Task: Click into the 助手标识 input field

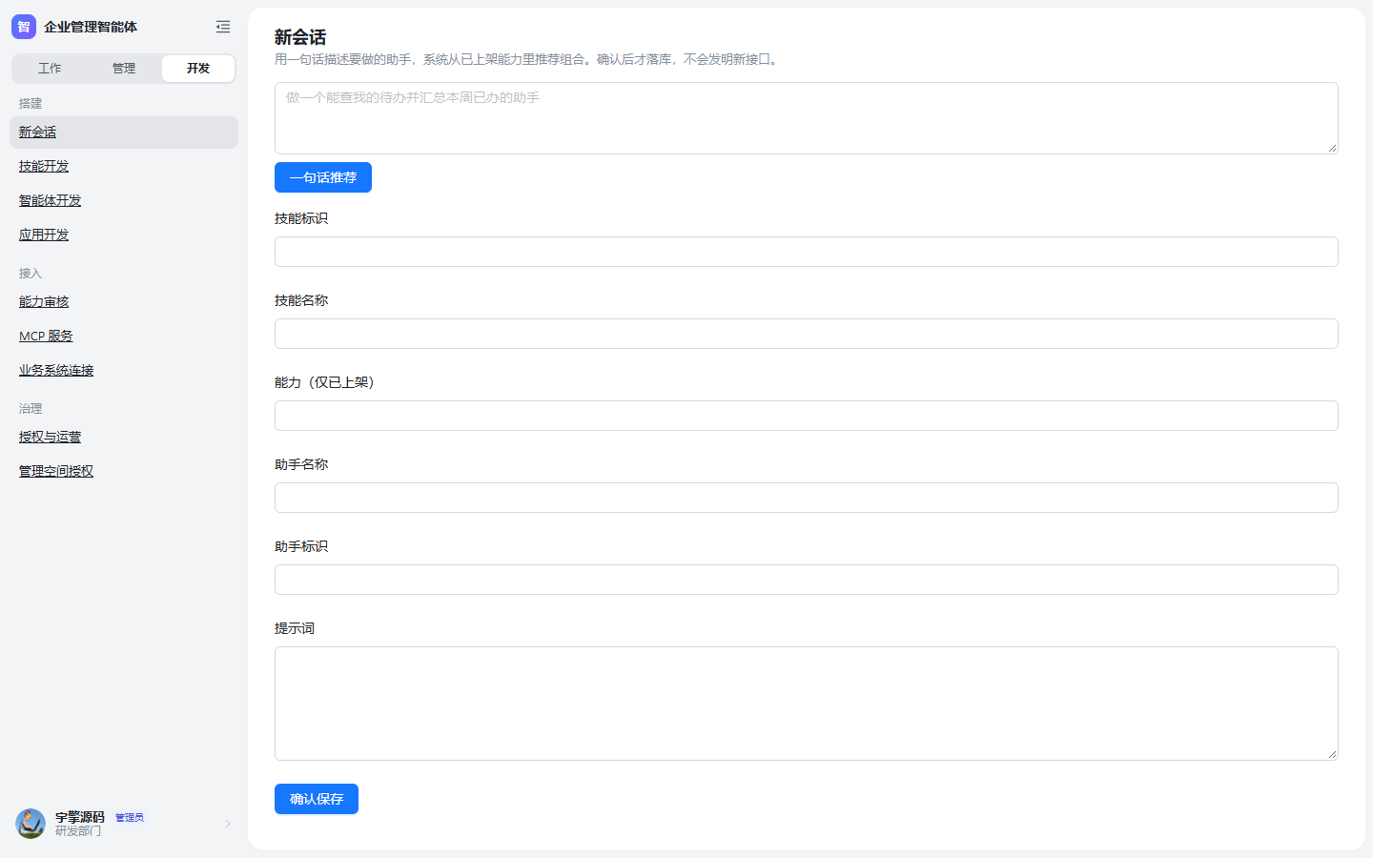Action: 807,580
